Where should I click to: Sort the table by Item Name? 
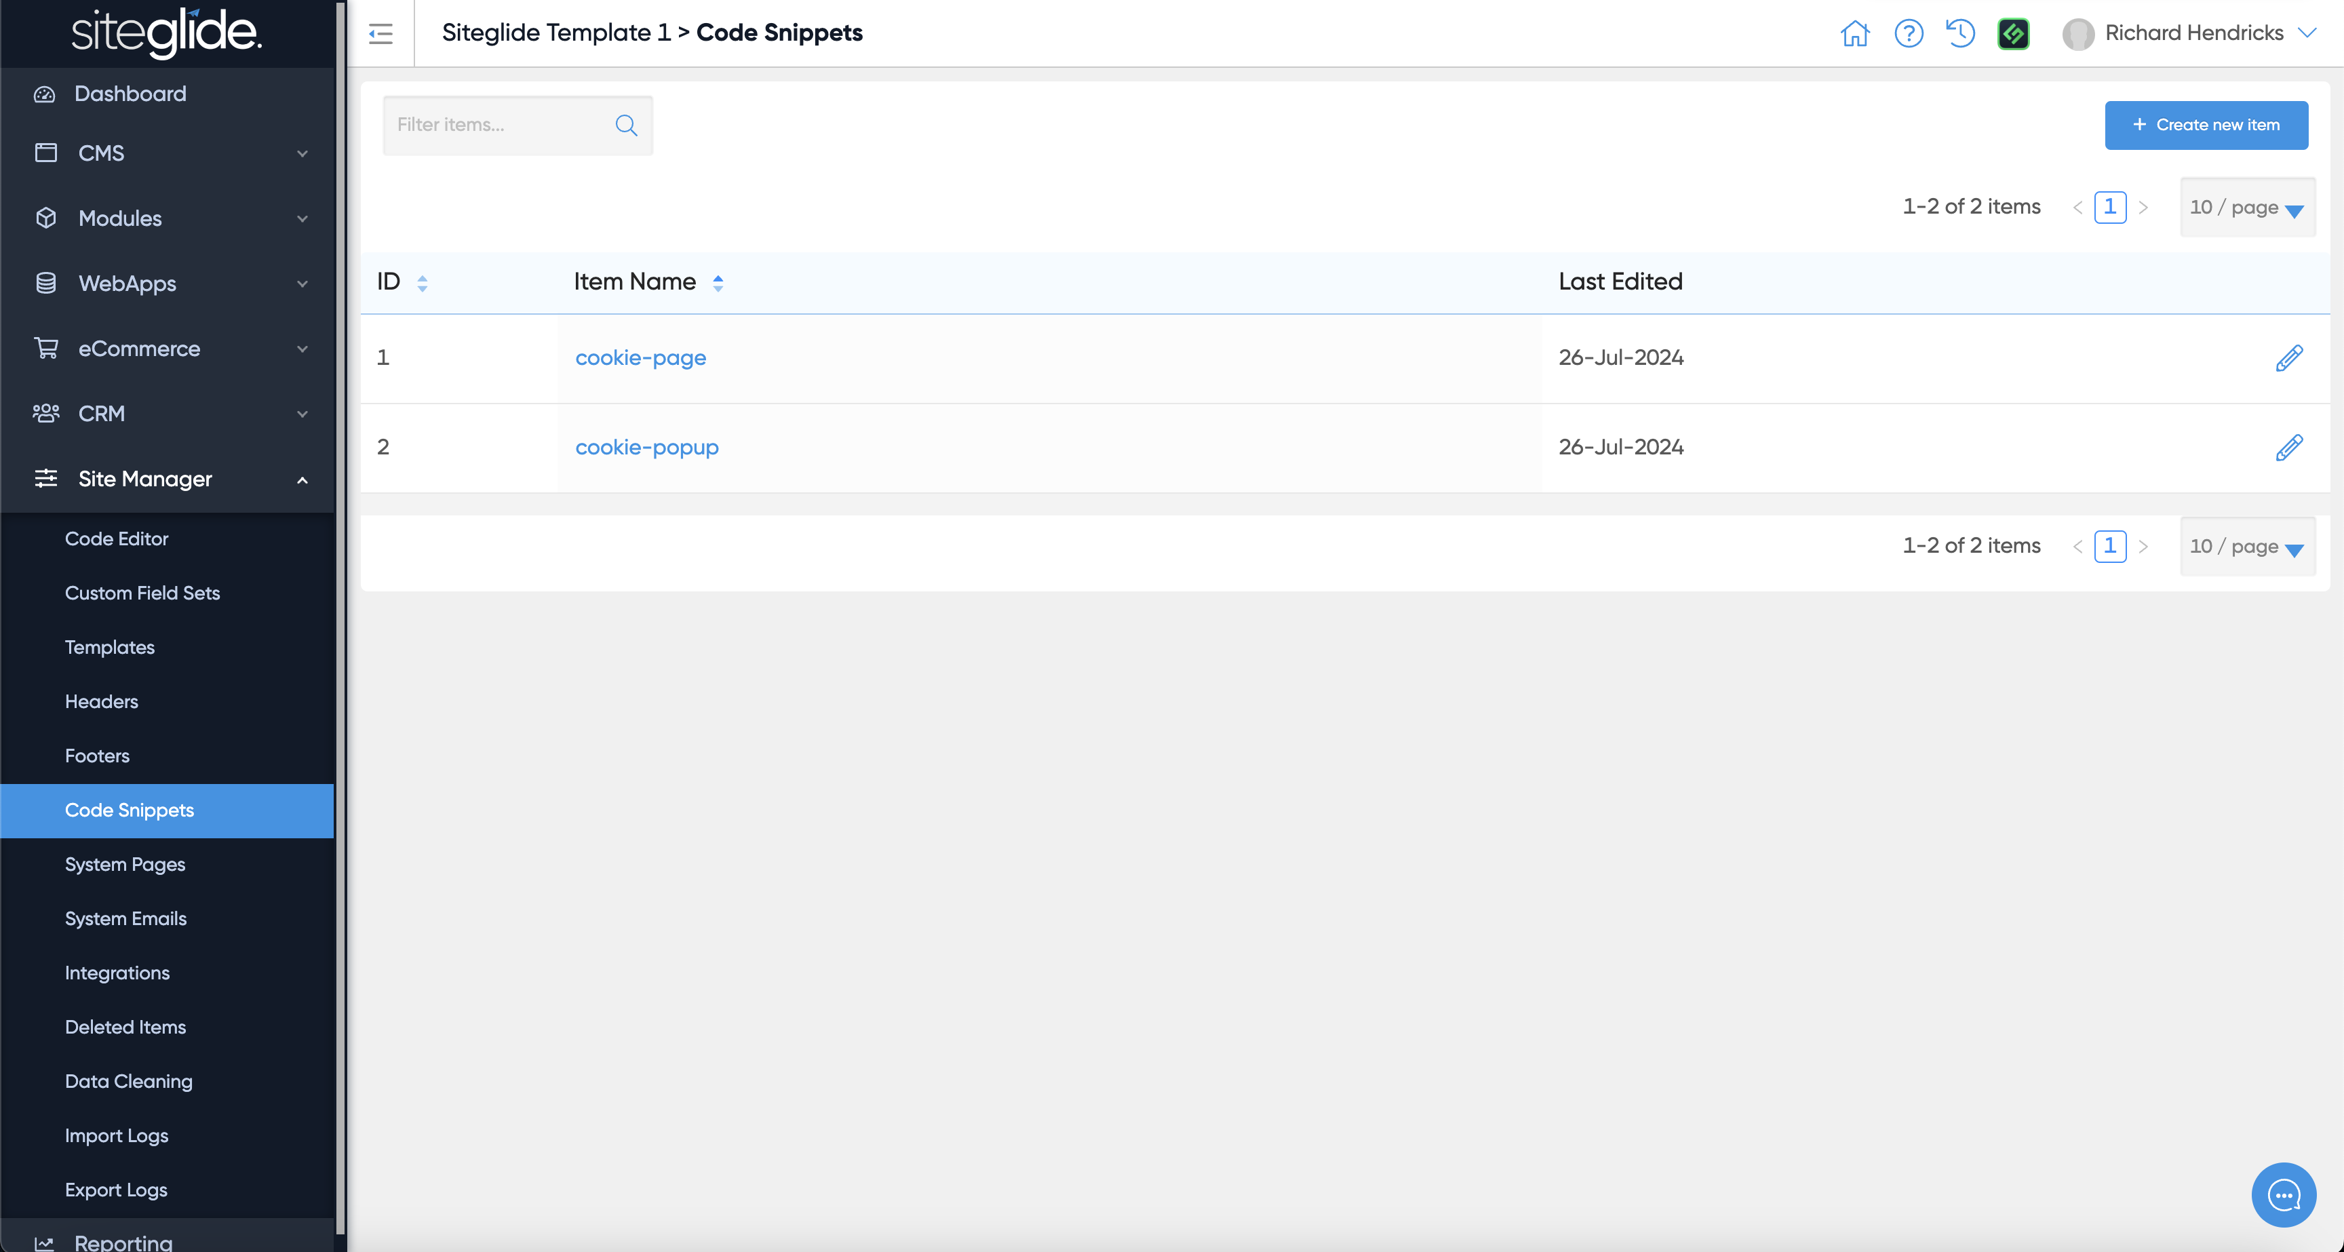click(x=718, y=283)
